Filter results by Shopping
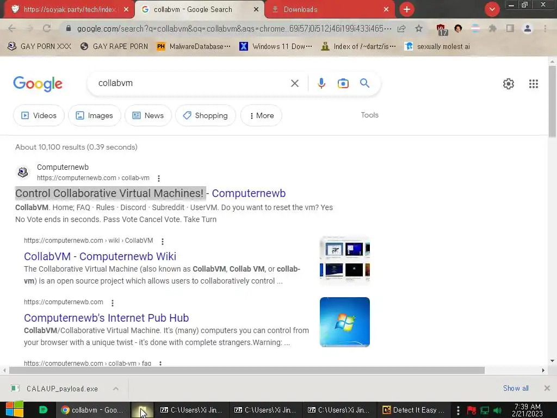557x418 pixels. coord(205,115)
